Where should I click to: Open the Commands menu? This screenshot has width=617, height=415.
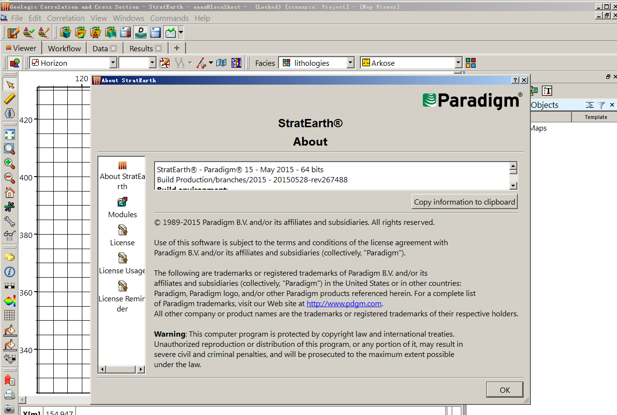(x=170, y=18)
